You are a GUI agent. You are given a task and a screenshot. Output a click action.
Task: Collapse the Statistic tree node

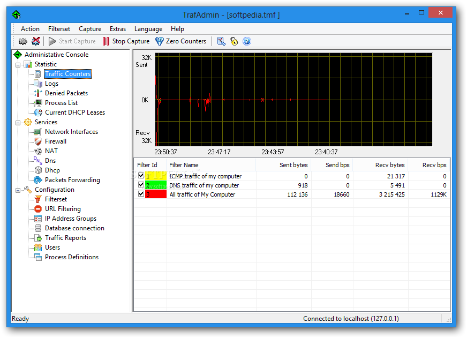18,65
